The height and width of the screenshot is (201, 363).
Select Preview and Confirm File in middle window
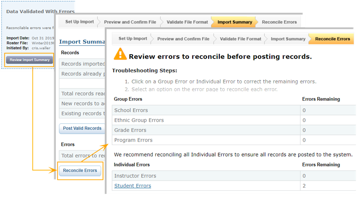(x=130, y=22)
